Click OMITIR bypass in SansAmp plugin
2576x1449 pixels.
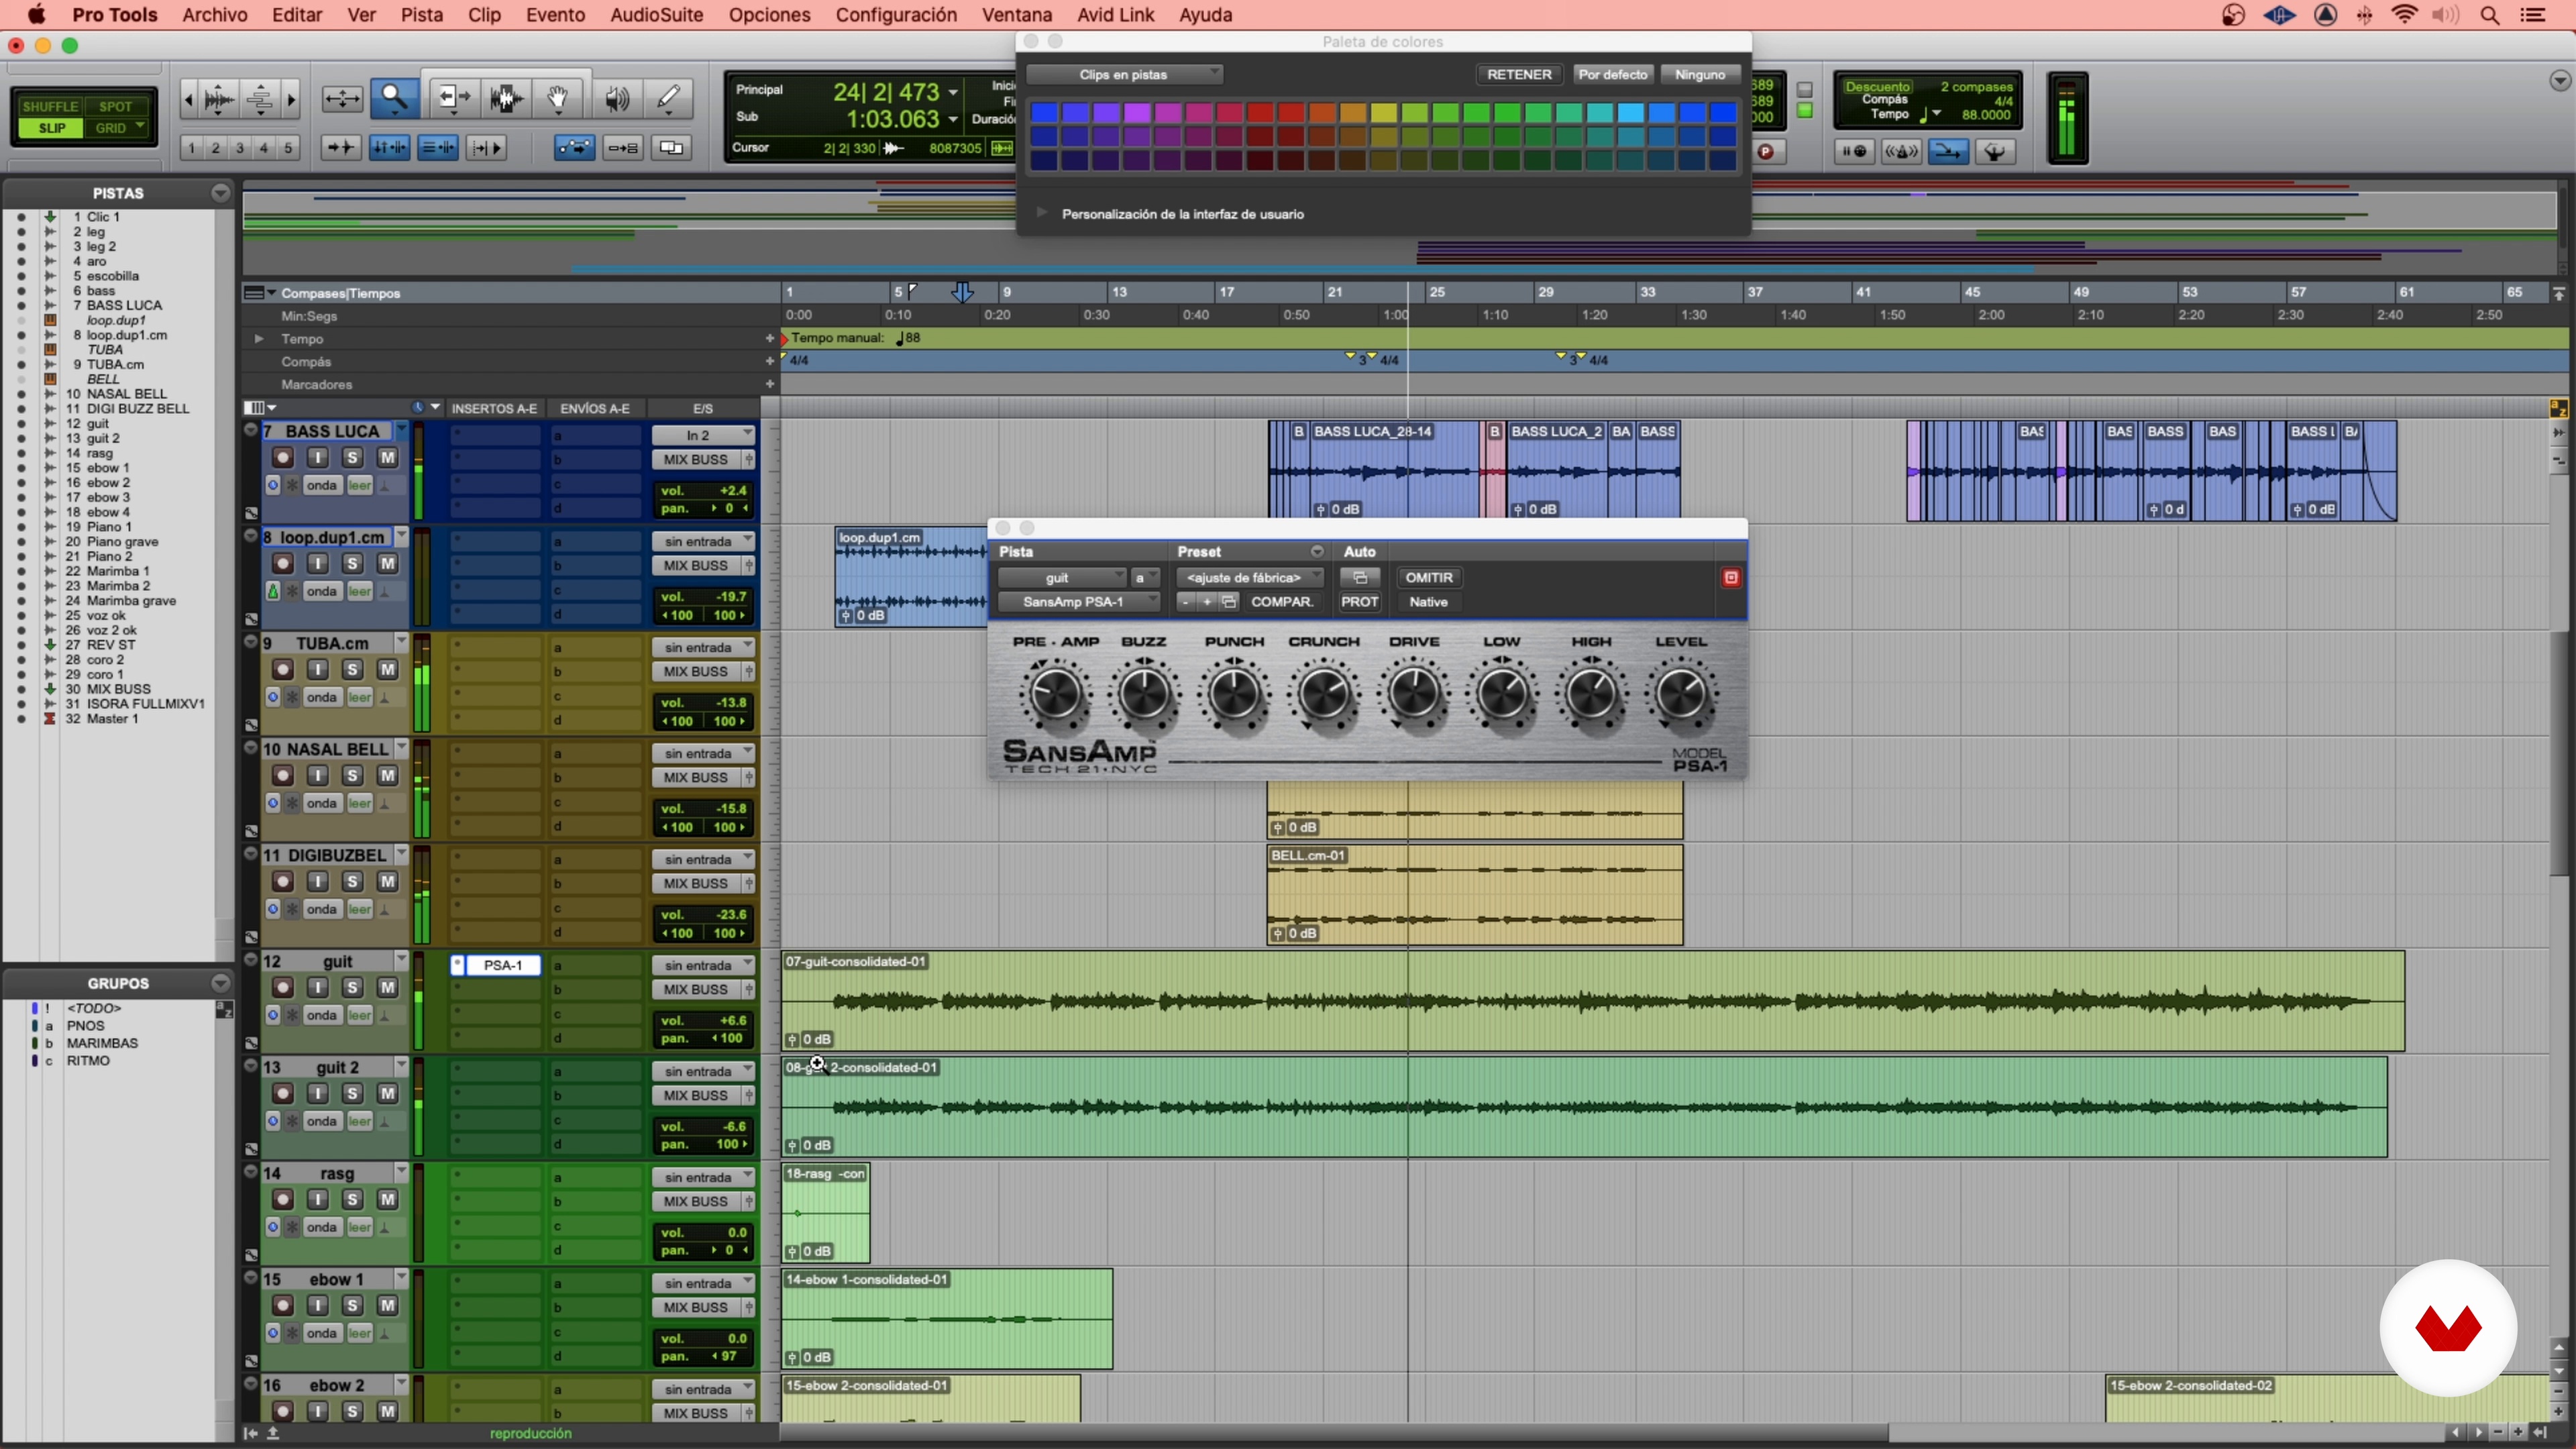click(1428, 577)
